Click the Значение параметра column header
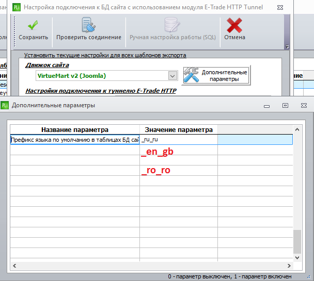Viewport: 314px width, 281px height. point(179,130)
